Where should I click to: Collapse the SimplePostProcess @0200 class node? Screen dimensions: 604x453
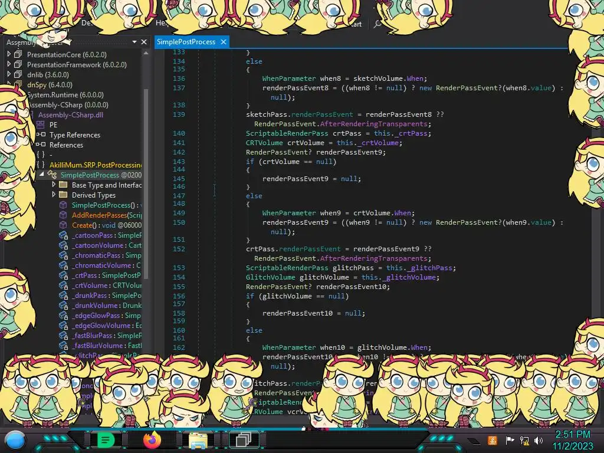[x=42, y=175]
